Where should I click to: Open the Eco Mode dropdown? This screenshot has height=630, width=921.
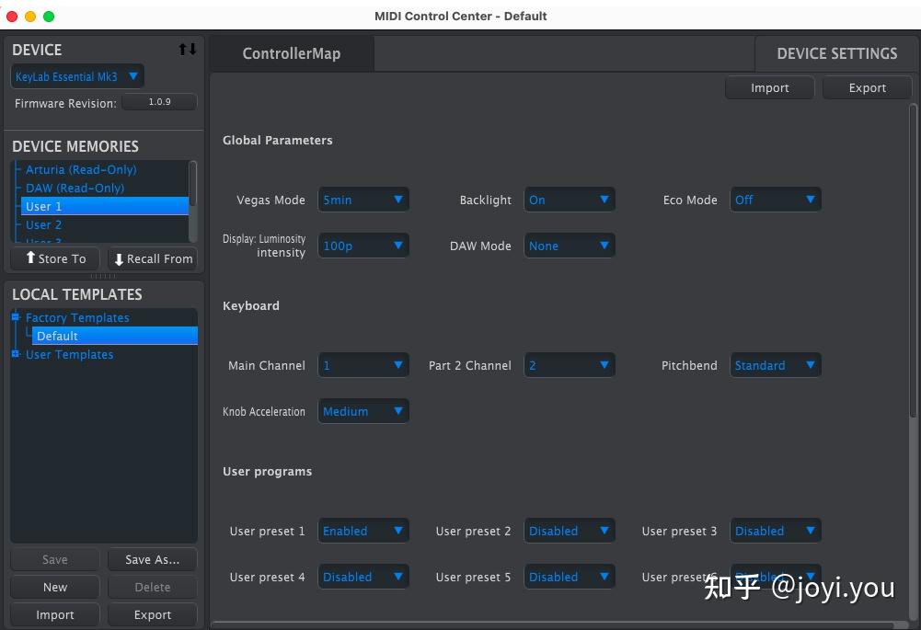(x=776, y=200)
